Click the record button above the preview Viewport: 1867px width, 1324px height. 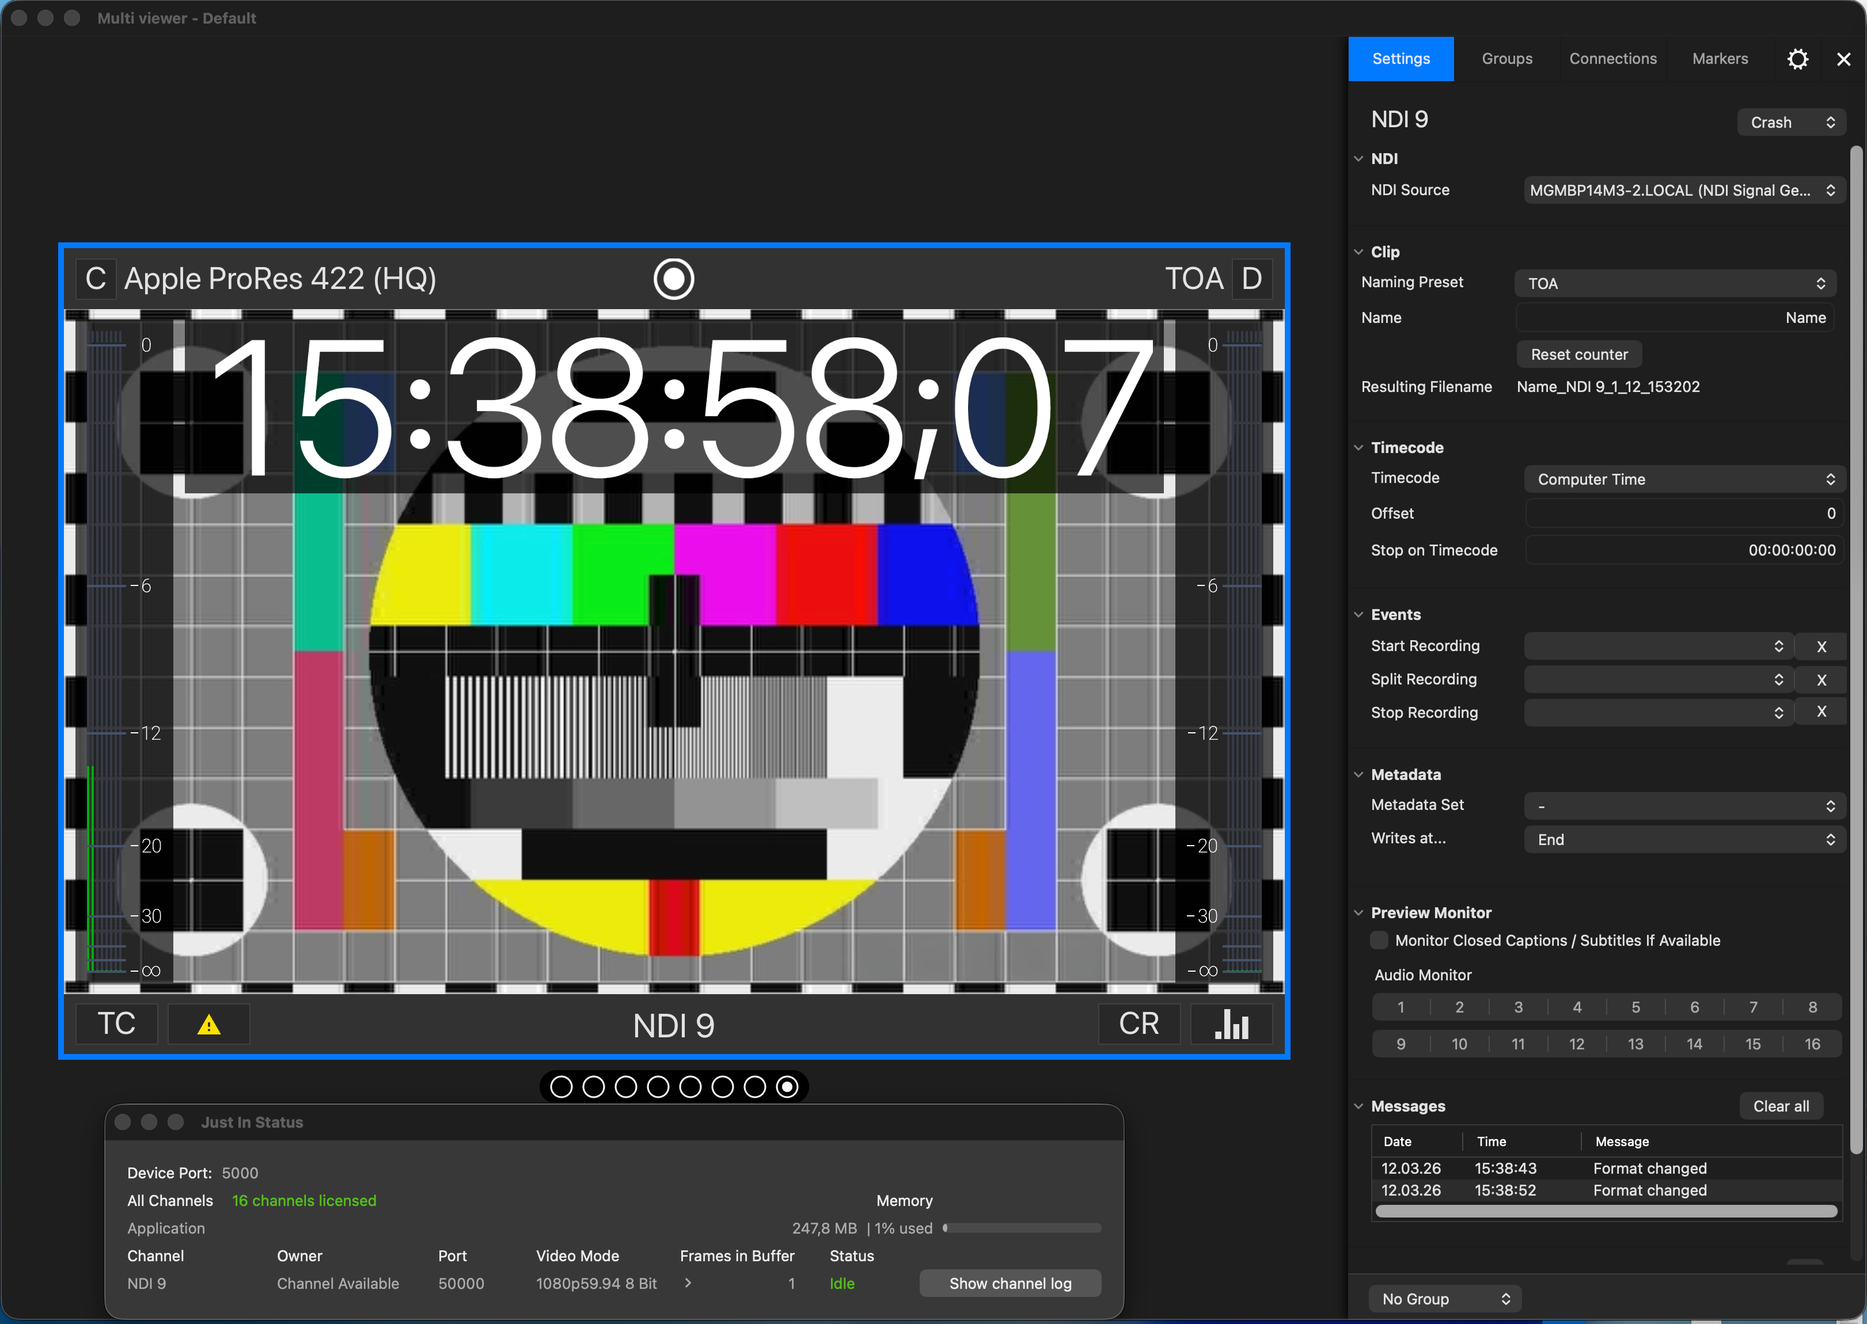pos(674,279)
